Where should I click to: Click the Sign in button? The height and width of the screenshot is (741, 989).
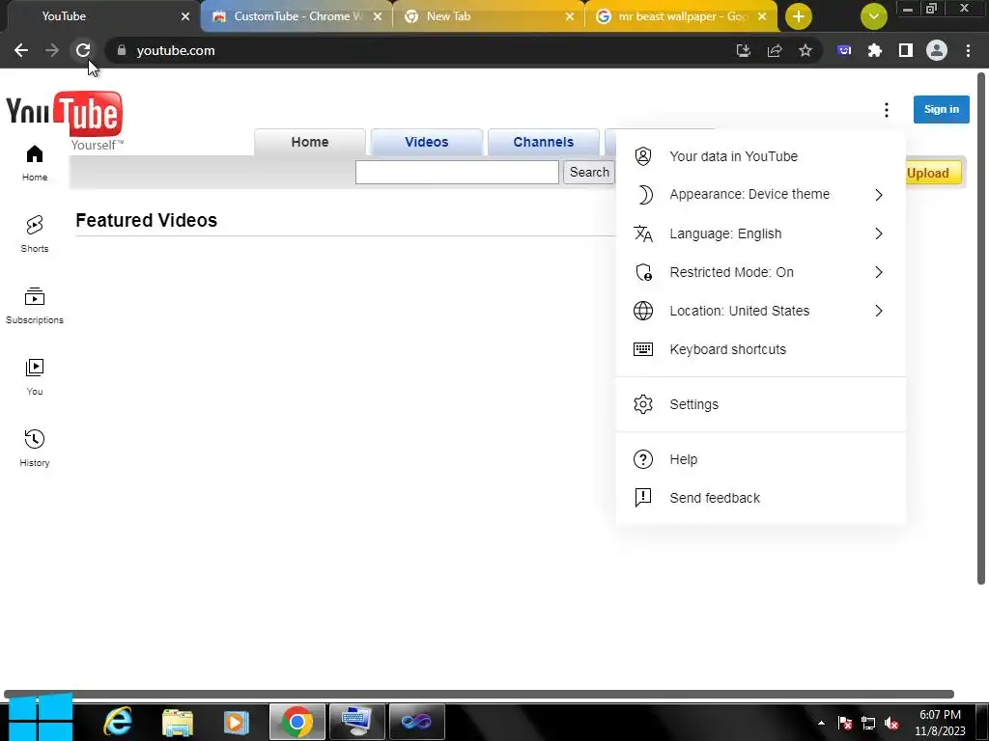(x=941, y=110)
